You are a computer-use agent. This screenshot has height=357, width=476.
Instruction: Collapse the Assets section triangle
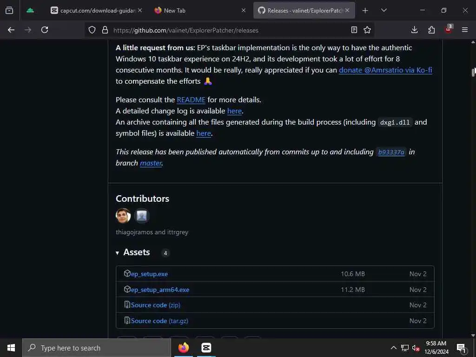tap(117, 253)
